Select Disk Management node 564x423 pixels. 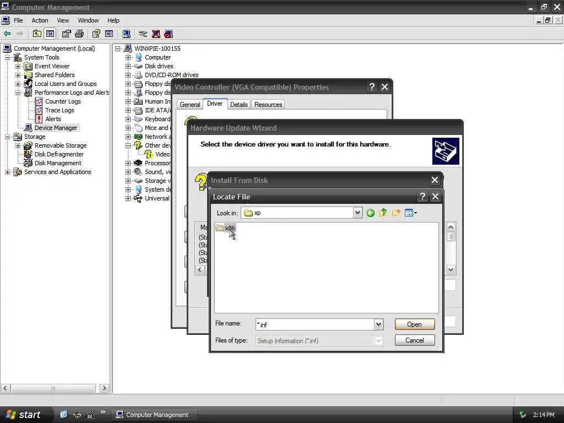tap(58, 163)
